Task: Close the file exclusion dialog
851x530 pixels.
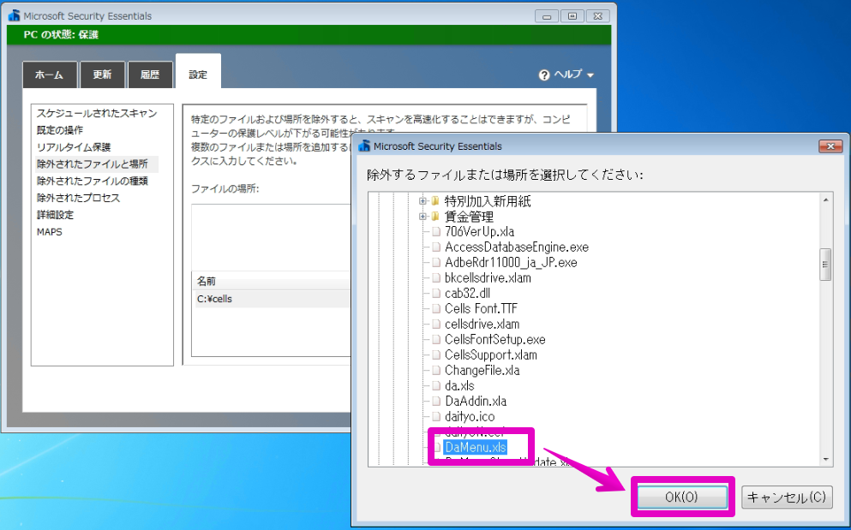Action: 830,146
